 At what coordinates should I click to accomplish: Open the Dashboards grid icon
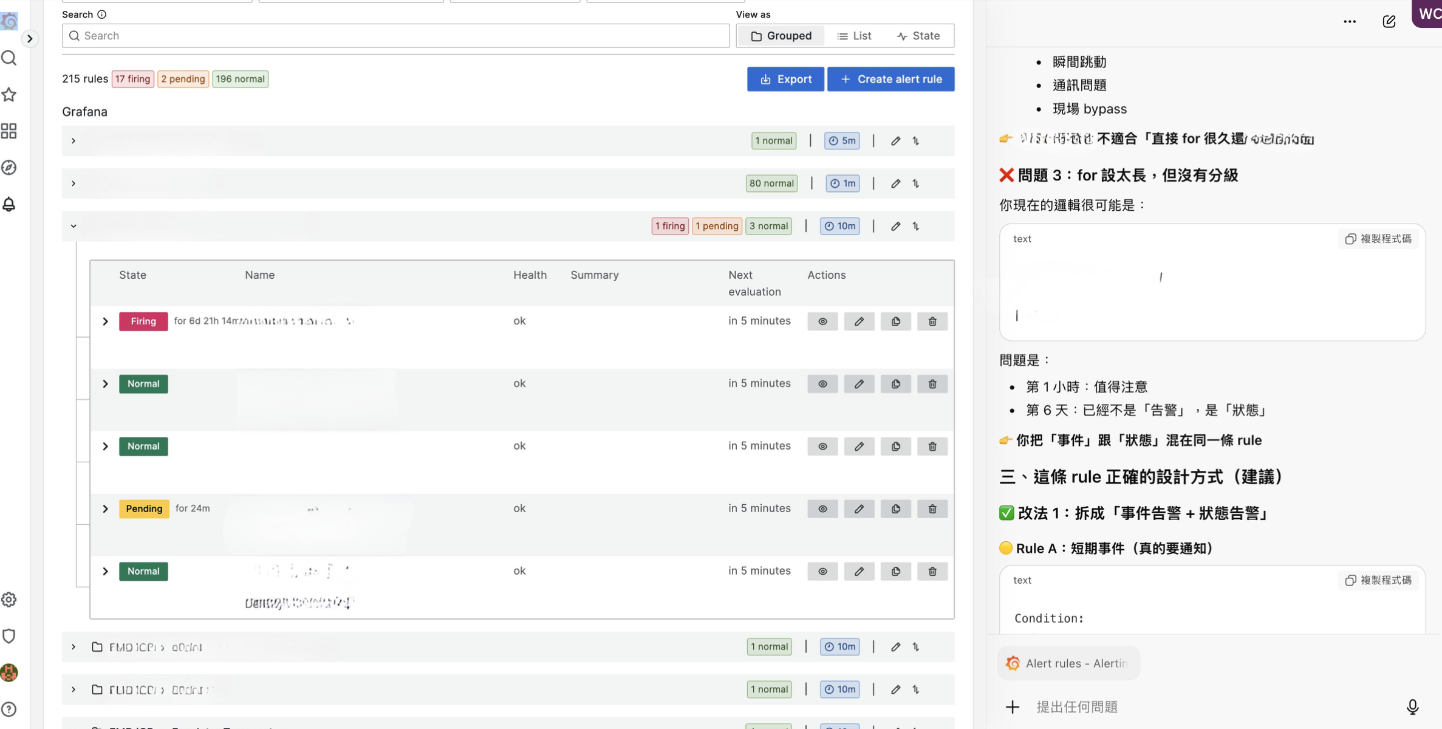9,131
